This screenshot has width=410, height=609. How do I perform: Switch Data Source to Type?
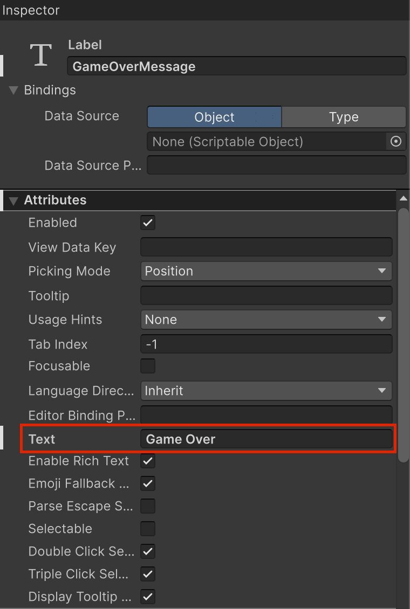pos(344,117)
